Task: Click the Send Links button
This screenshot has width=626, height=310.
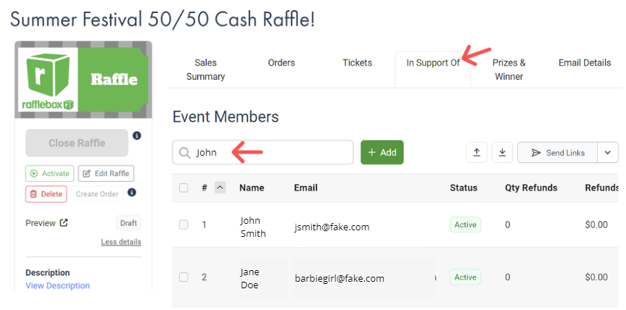Action: pyautogui.click(x=558, y=153)
